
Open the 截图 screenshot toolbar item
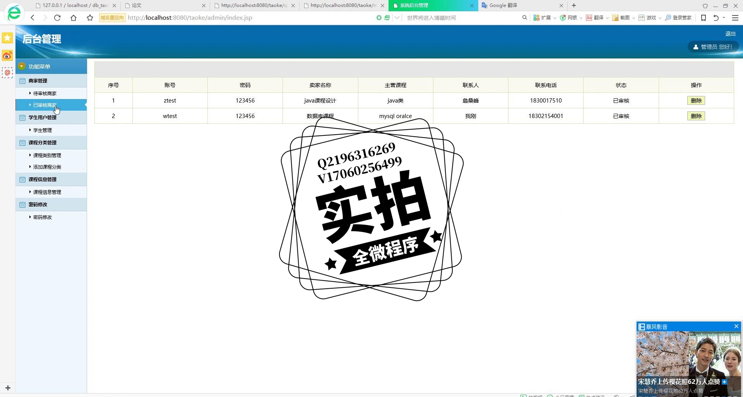click(x=621, y=18)
